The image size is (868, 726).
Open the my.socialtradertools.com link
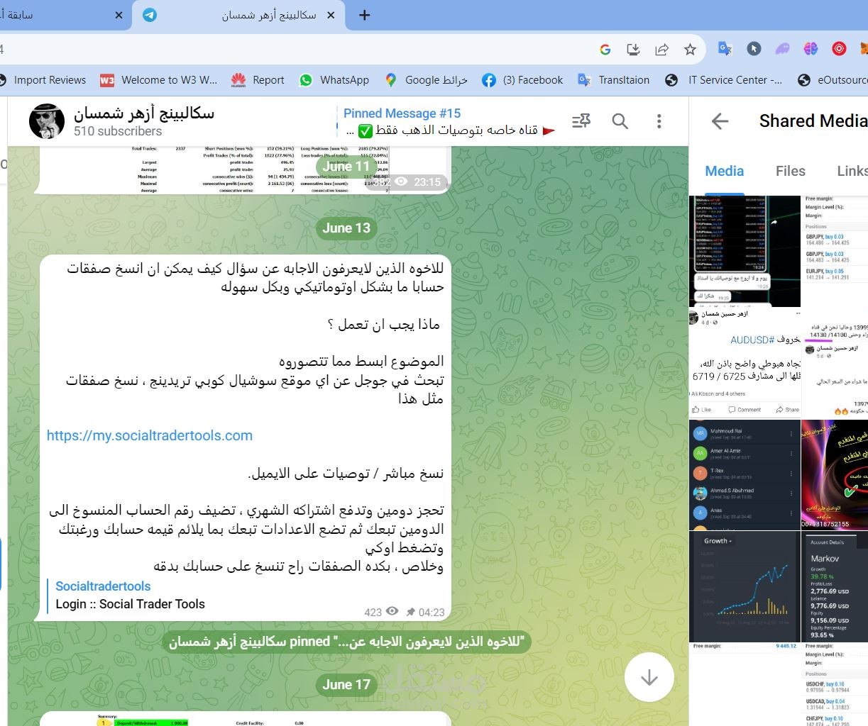point(150,435)
